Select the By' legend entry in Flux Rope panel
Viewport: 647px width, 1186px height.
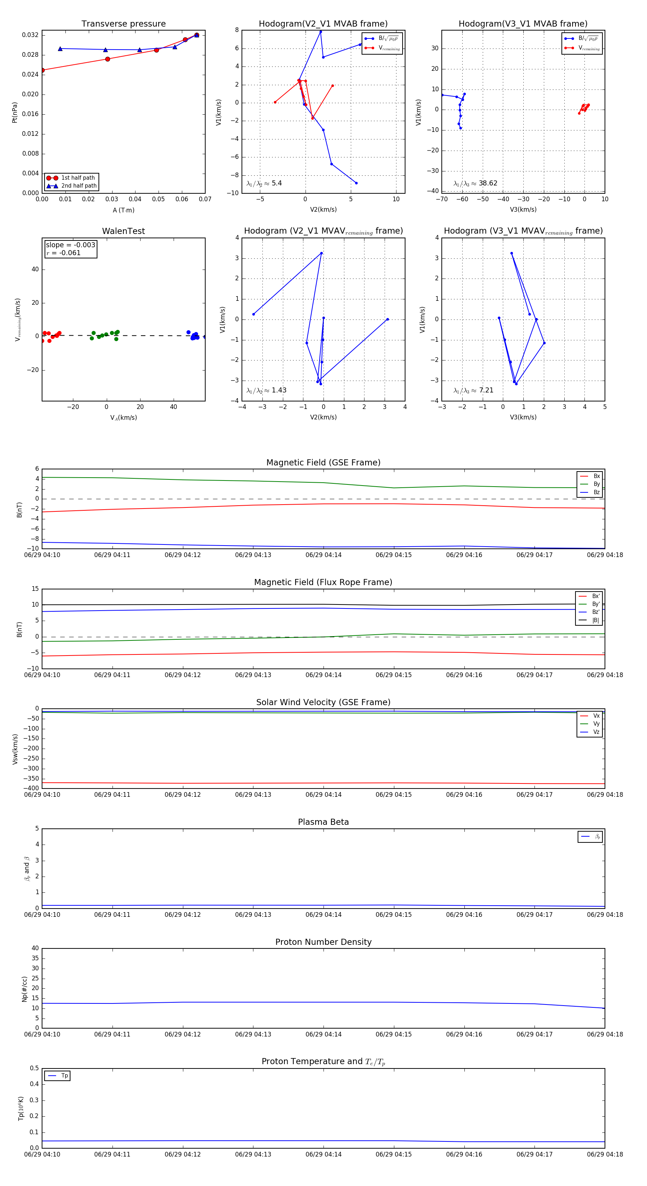coord(589,604)
